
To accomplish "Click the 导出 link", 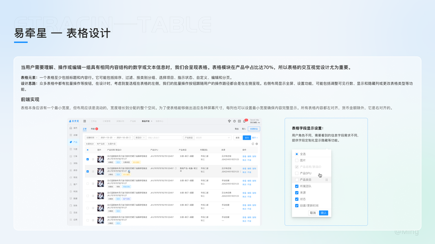I will (x=236, y=129).
